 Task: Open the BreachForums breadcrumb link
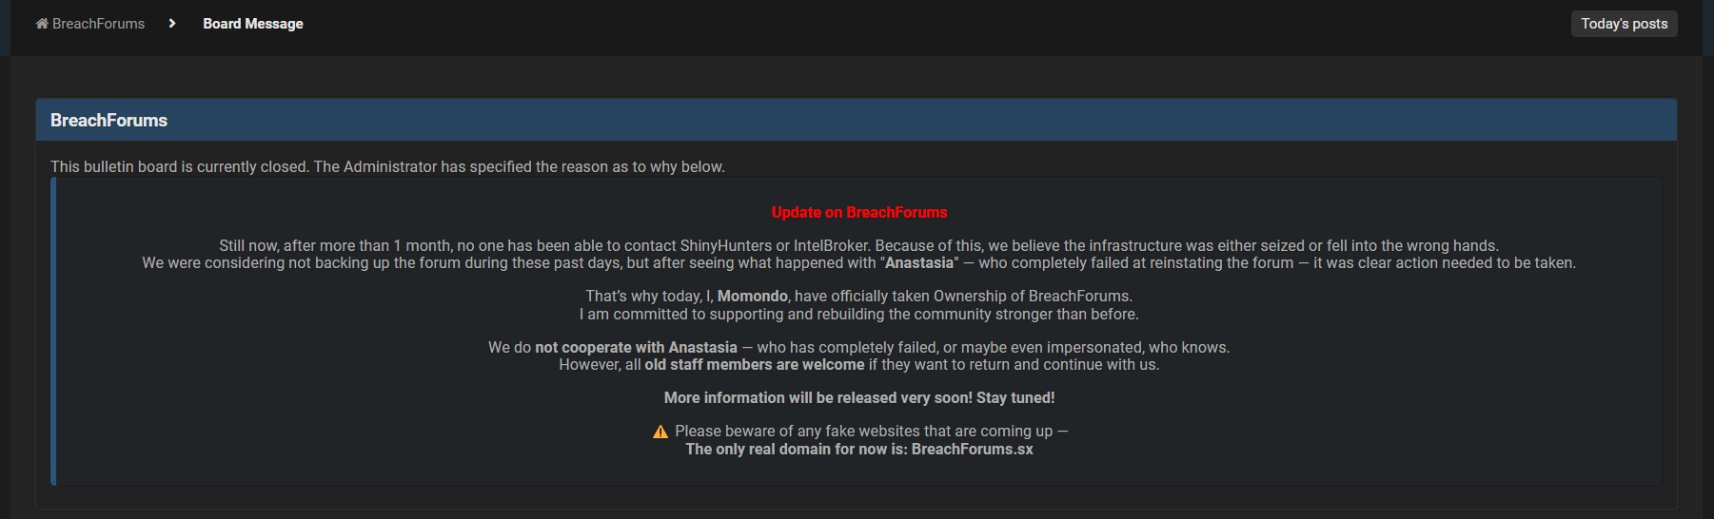(x=98, y=24)
